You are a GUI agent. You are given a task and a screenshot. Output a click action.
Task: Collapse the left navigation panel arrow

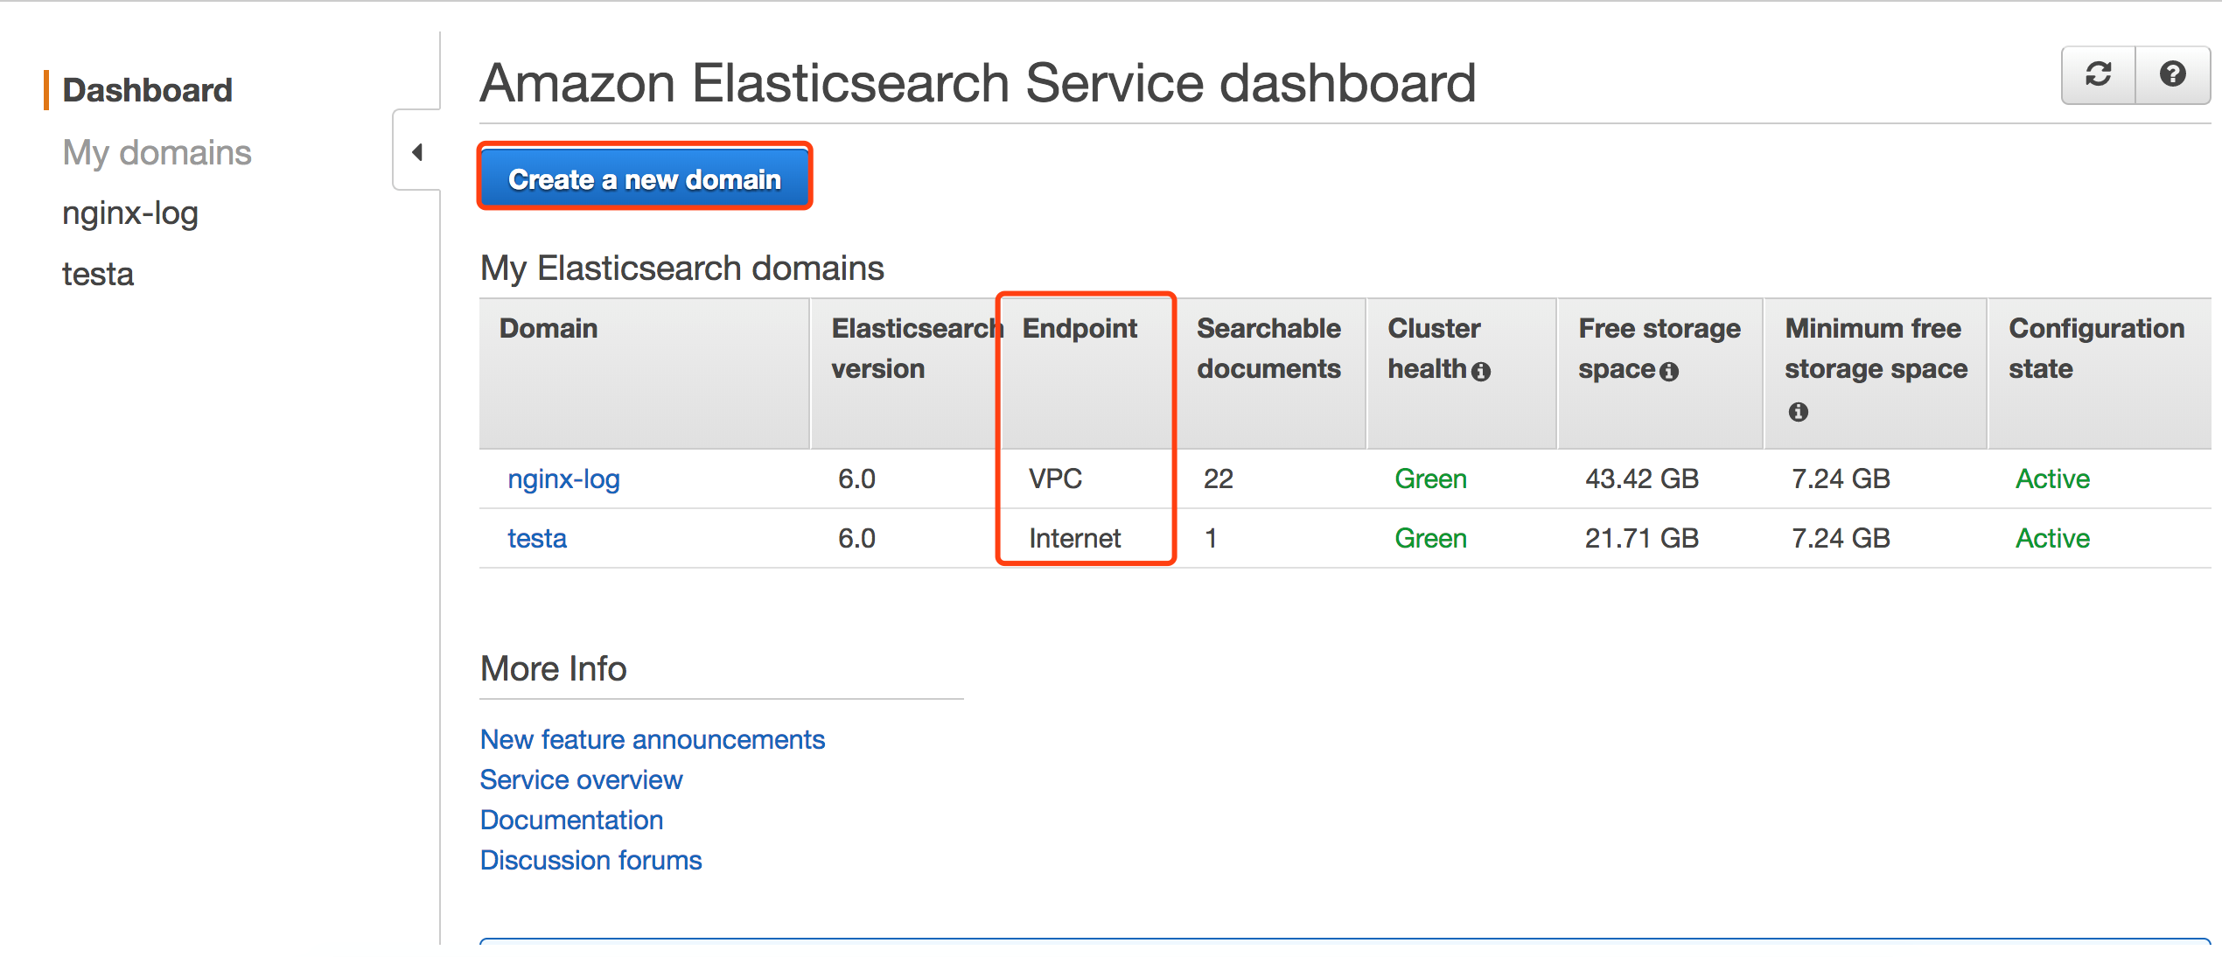point(417,152)
